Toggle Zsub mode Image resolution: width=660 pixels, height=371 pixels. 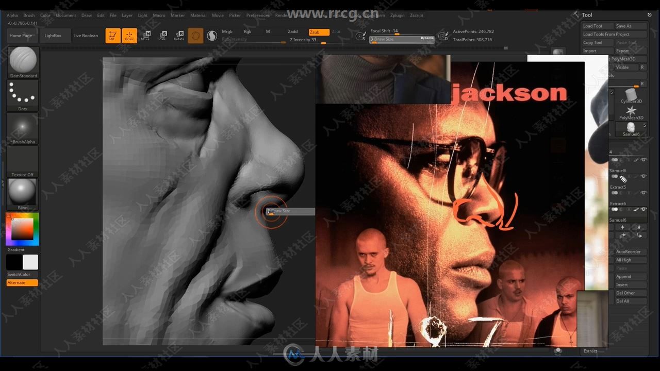point(319,32)
